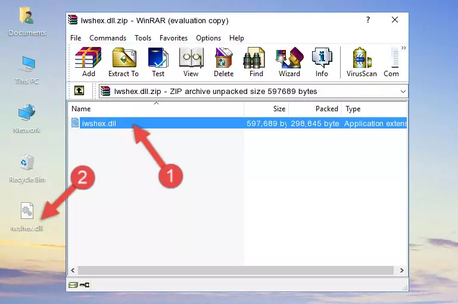The height and width of the screenshot is (304, 458).
Task: Click the WinRAR title bar help question mark
Action: tap(368, 20)
